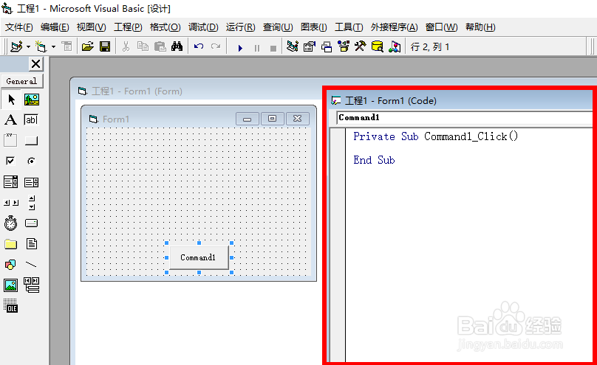Image resolution: width=597 pixels, height=365 pixels.
Task: Select the HScrollBar control tool
Action: [x=10, y=203]
